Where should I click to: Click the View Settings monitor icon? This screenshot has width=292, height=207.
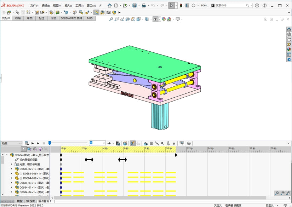point(178,19)
